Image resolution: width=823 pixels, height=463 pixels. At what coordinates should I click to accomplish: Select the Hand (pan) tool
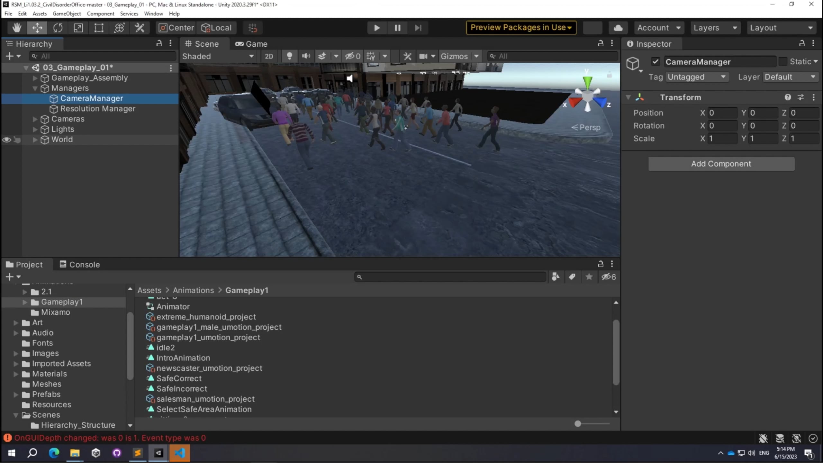17,28
